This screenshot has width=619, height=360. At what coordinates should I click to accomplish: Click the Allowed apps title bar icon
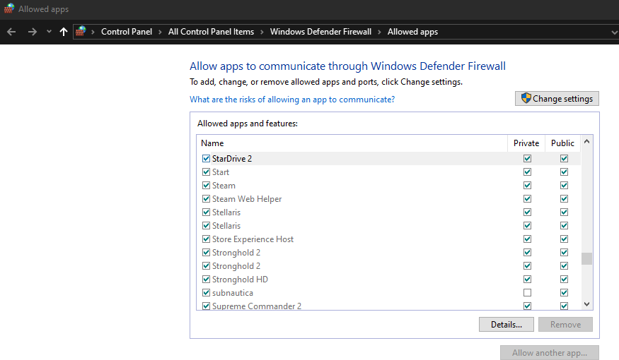(9, 9)
